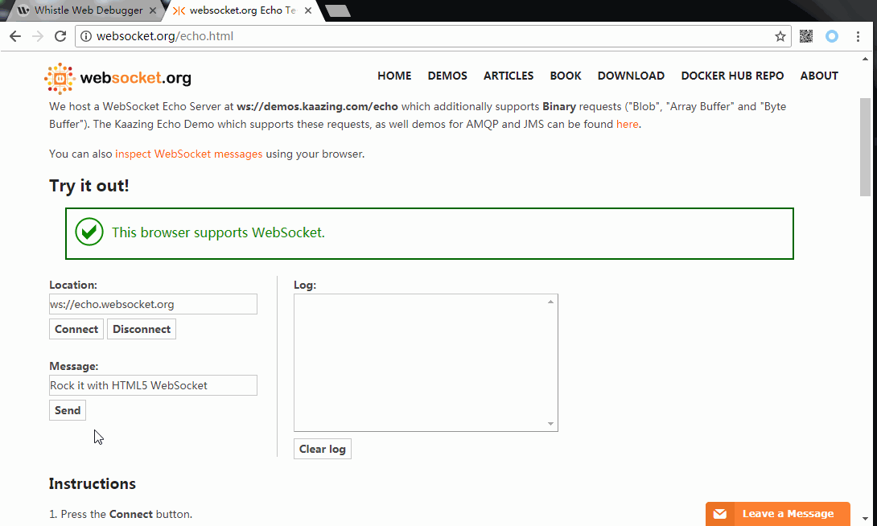
Task: Open the ABOUT page
Action: coord(819,76)
